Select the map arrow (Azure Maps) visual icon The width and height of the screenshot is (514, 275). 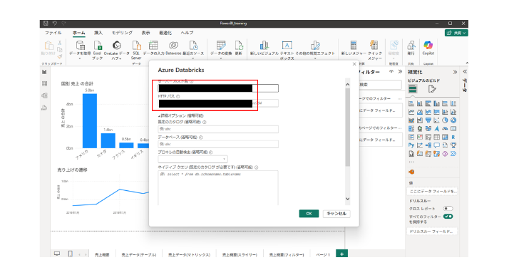click(436, 128)
